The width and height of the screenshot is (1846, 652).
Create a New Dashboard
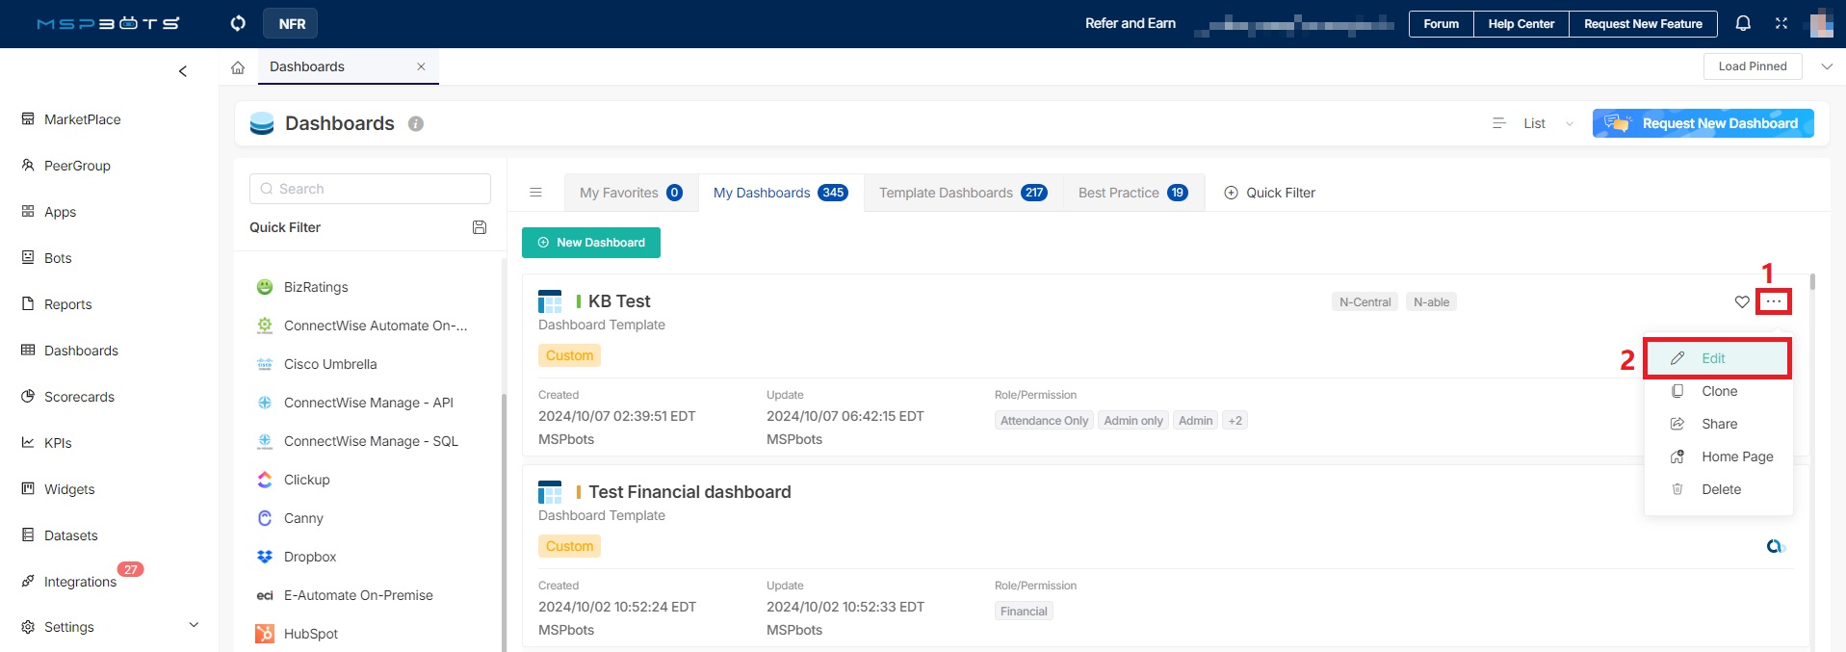point(591,243)
